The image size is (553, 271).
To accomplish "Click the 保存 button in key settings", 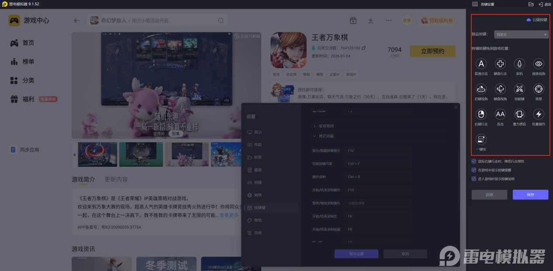I will [530, 195].
